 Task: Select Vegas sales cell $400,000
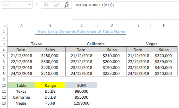click(163, 68)
